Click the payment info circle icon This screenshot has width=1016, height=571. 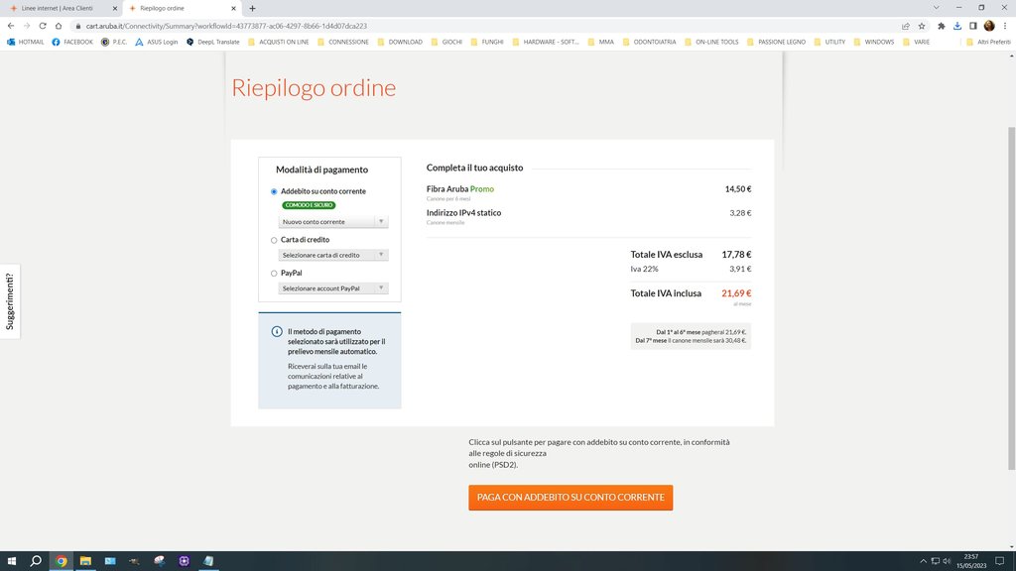pos(277,331)
